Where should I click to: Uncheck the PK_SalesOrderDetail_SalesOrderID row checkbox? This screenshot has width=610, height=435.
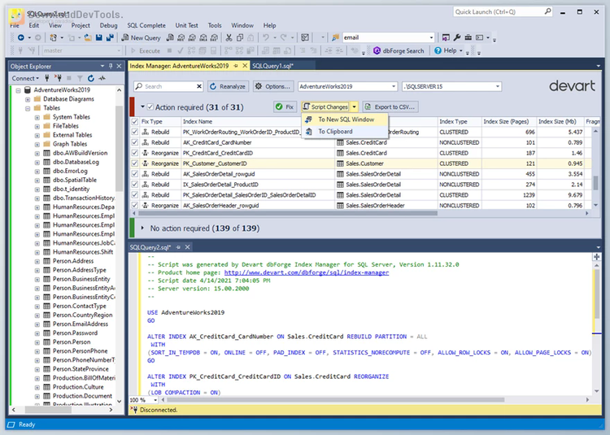(x=134, y=195)
